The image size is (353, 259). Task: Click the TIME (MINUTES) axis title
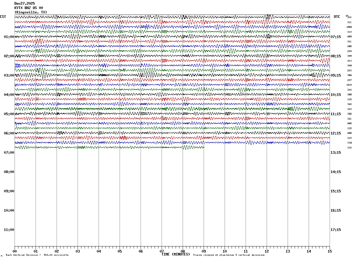176,254
